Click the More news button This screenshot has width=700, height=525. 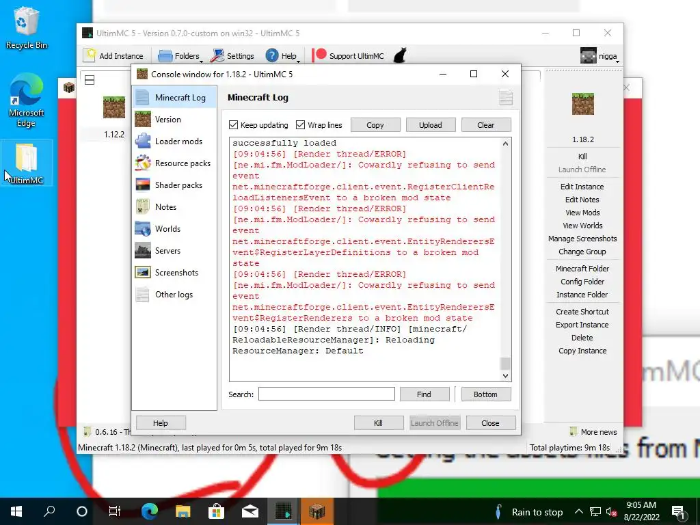[593, 432]
